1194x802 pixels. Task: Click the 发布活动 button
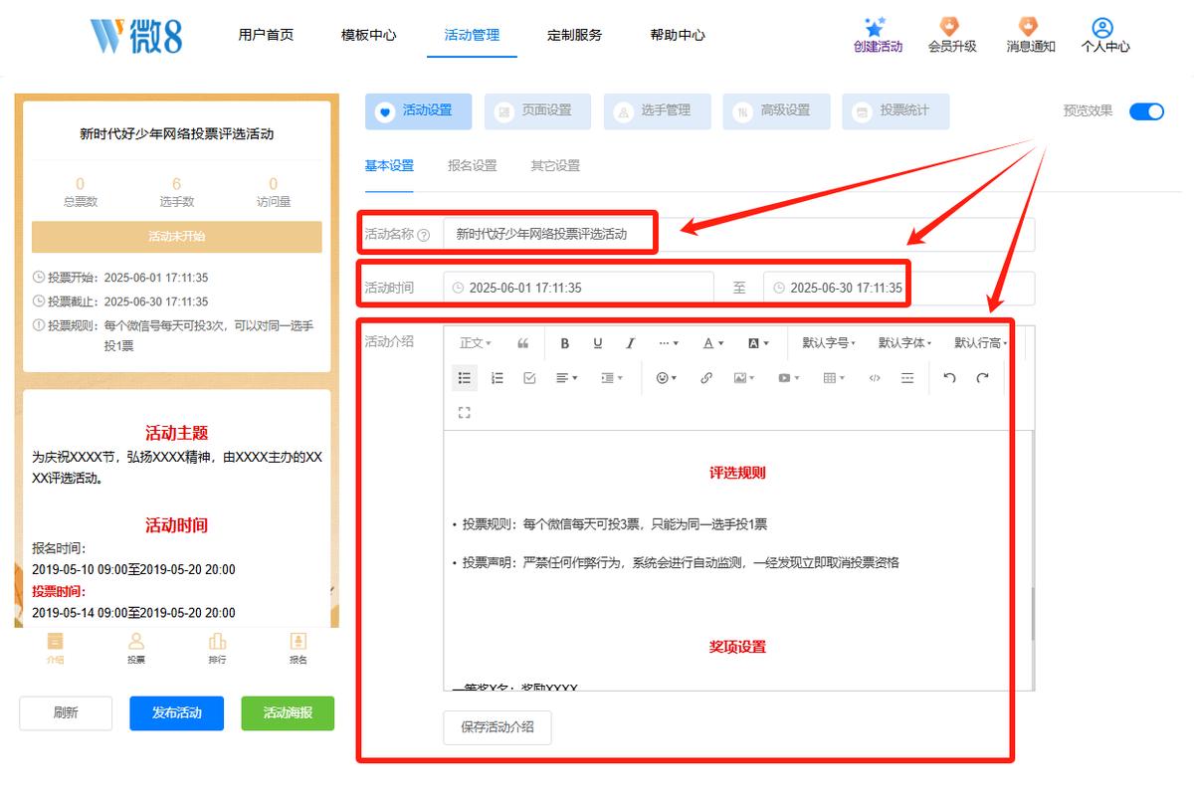pos(176,713)
